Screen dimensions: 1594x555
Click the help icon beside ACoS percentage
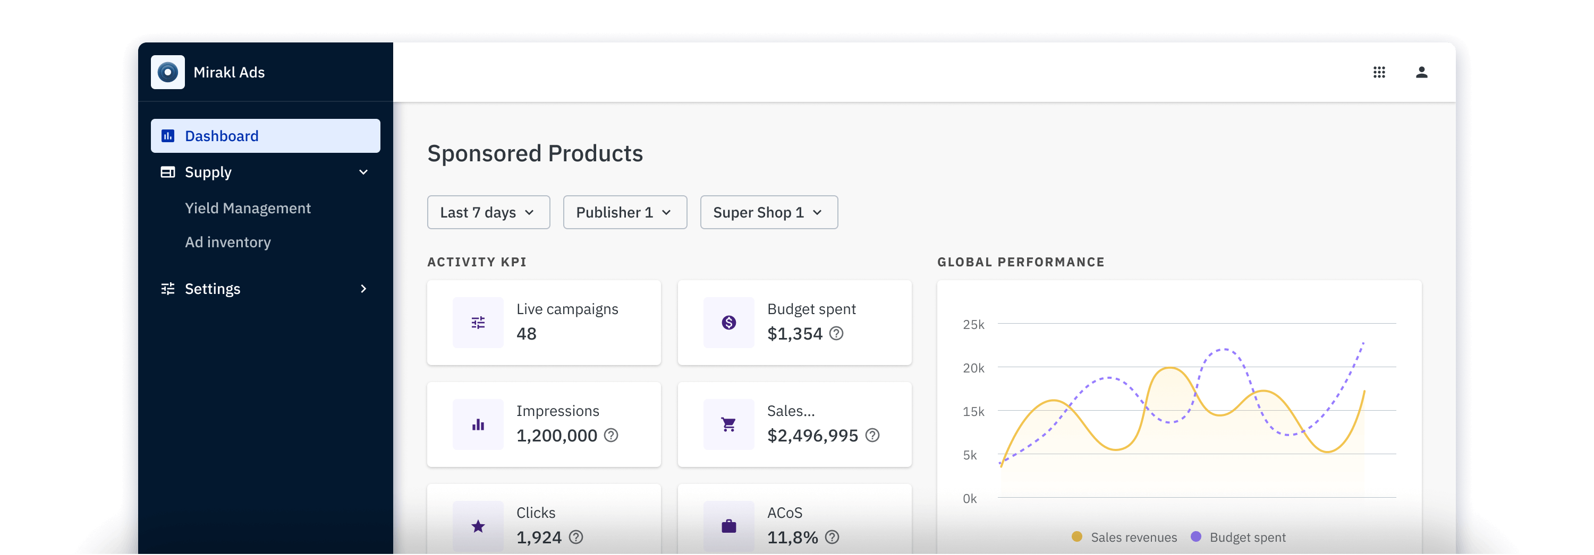click(832, 537)
